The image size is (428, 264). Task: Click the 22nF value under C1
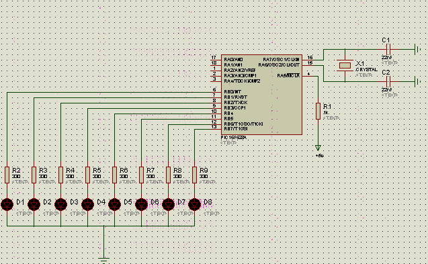(386, 58)
